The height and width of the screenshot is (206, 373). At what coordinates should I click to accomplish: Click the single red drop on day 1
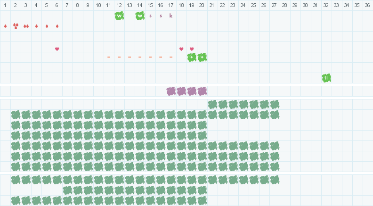point(5,26)
